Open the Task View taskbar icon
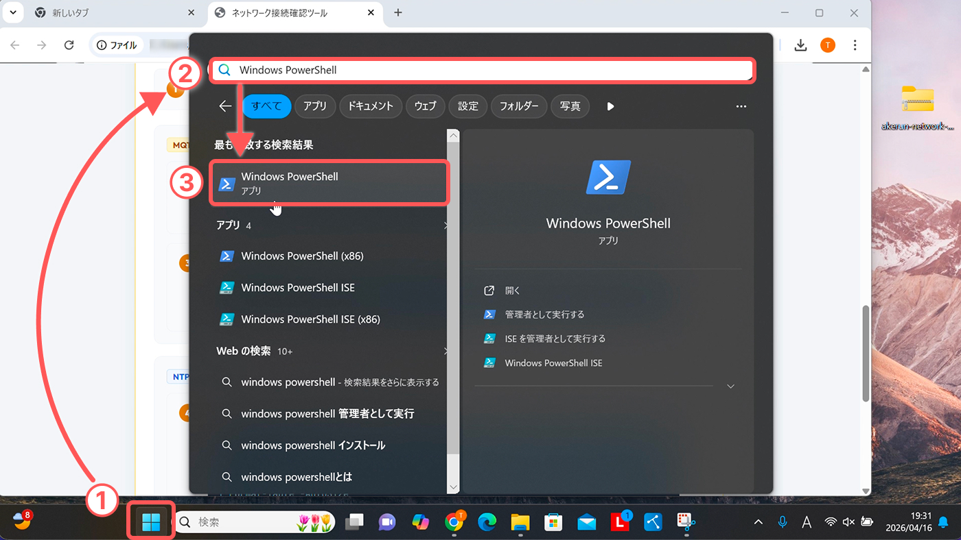 (x=354, y=522)
